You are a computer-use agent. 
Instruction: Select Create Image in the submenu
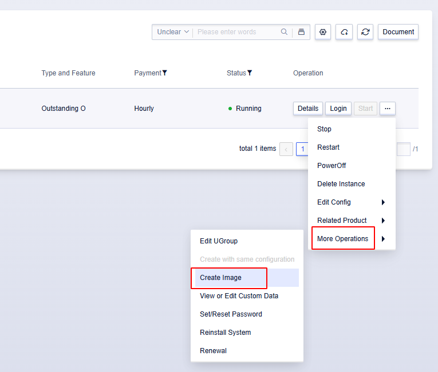tap(247, 278)
